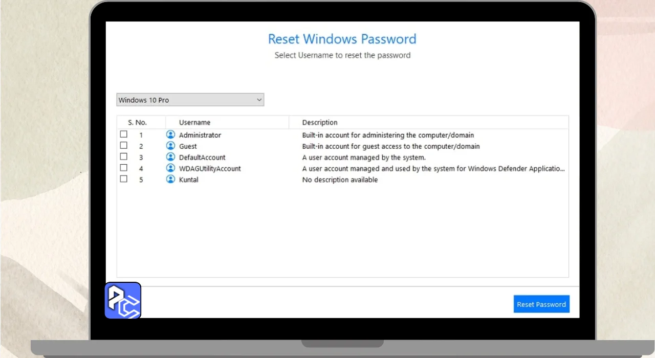Click 'No description available' text
The height and width of the screenshot is (358, 655).
pyautogui.click(x=340, y=180)
